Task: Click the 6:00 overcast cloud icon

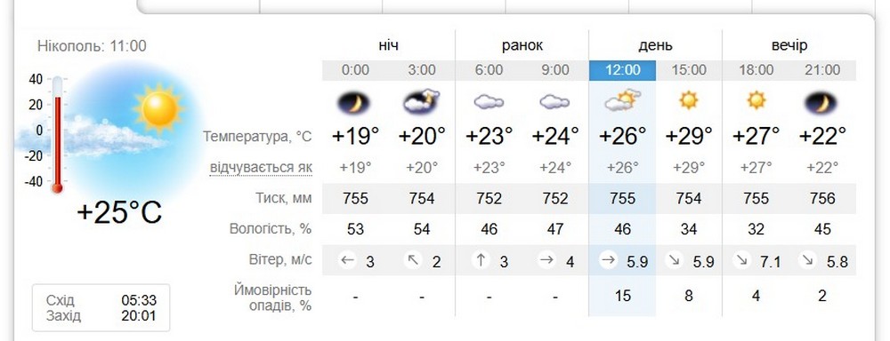Action: click(x=489, y=102)
